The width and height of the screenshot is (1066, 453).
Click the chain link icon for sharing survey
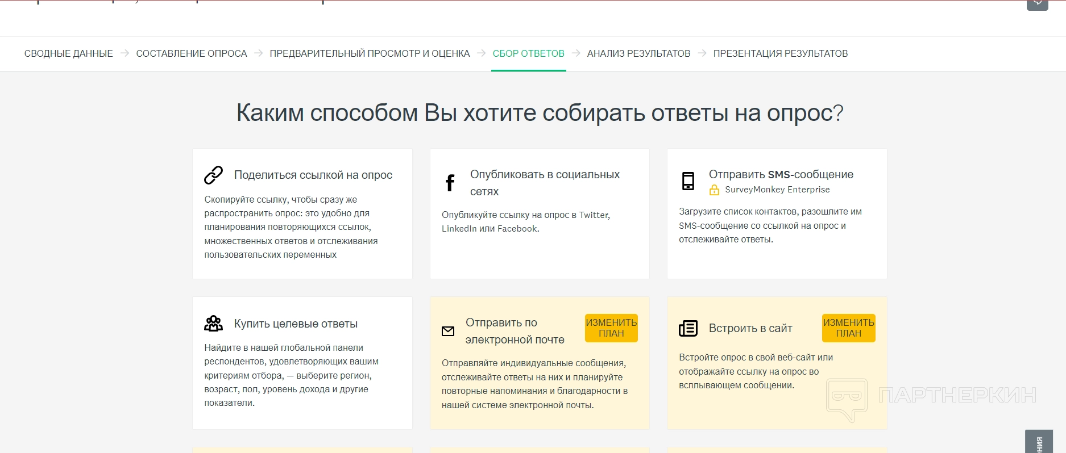tap(213, 175)
